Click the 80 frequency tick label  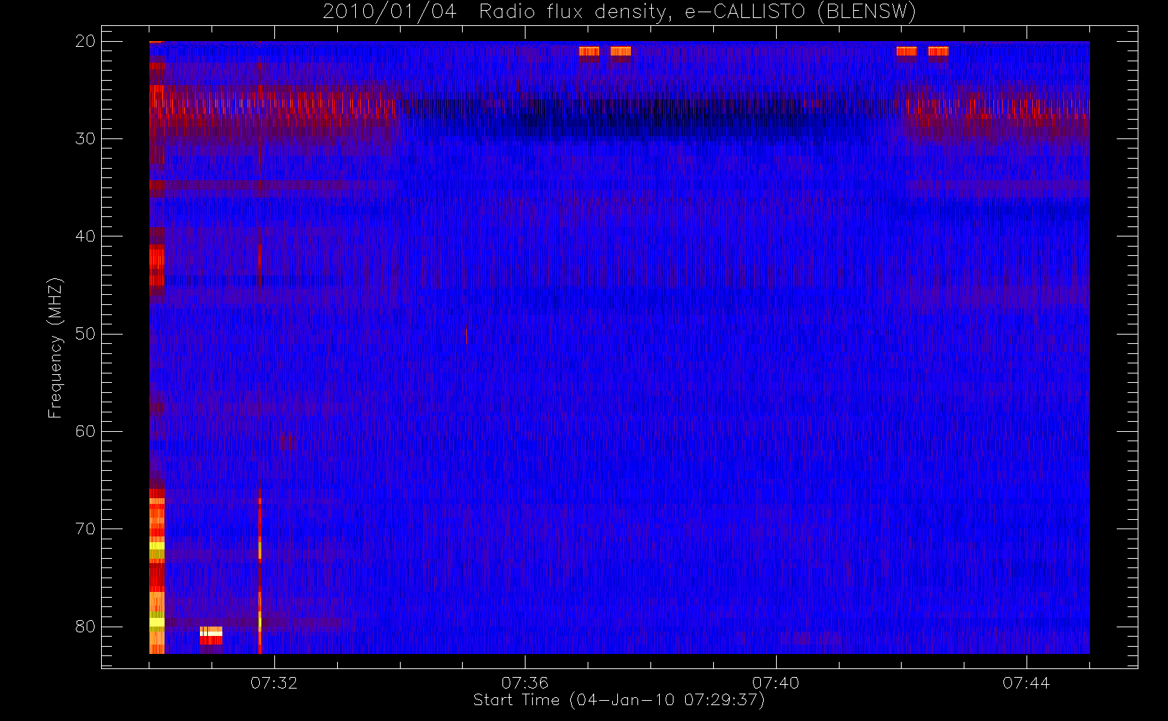click(85, 626)
